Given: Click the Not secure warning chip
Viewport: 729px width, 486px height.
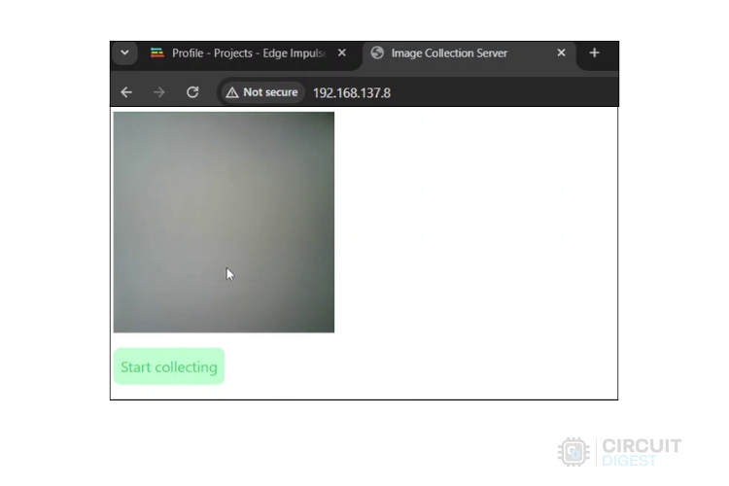Looking at the screenshot, I should coord(261,92).
